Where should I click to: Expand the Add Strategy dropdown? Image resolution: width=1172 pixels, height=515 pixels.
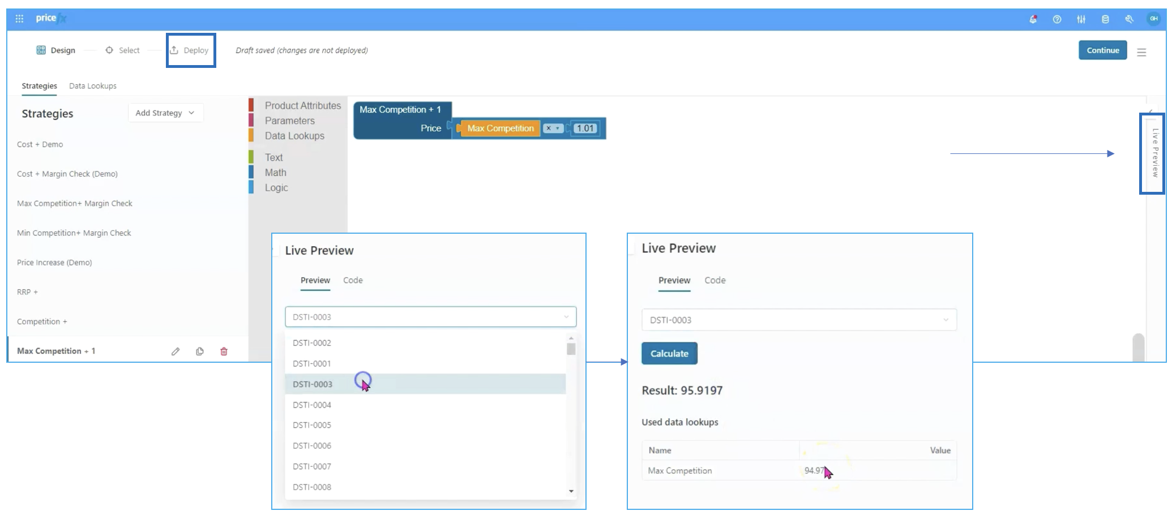pos(165,113)
